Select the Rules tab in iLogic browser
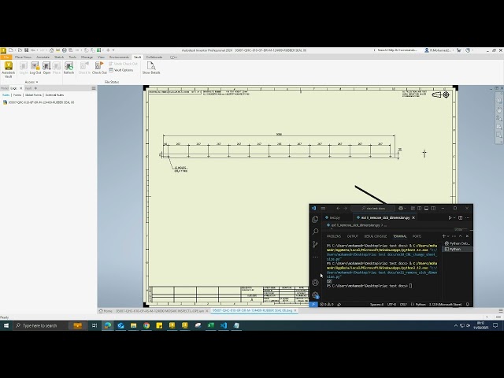Screen dimensions: 504x378 pos(6,95)
